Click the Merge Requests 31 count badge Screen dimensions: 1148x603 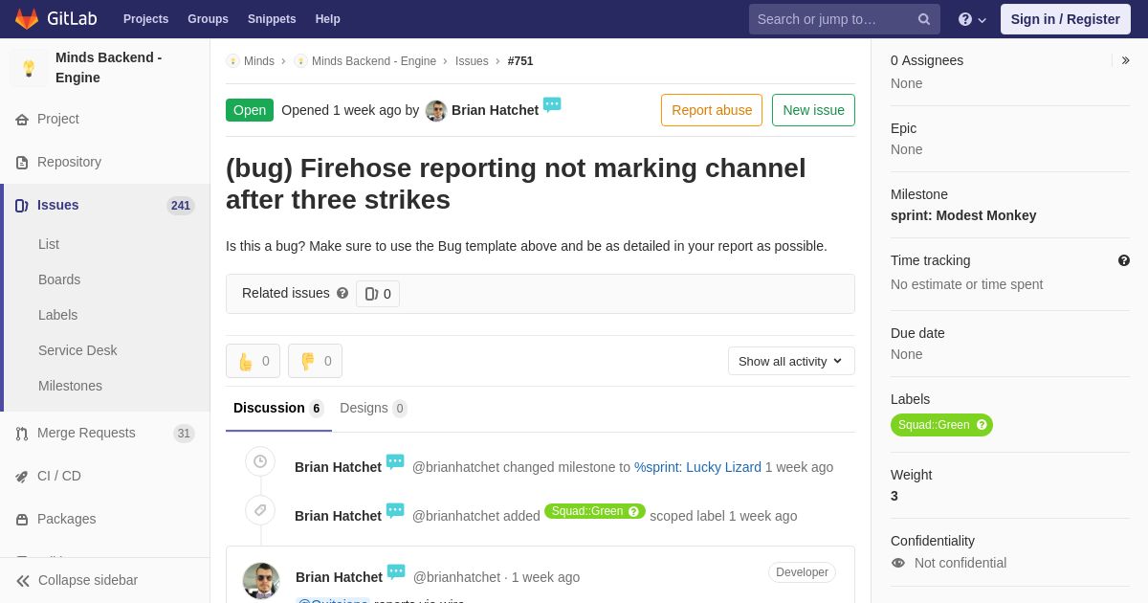pos(184,434)
